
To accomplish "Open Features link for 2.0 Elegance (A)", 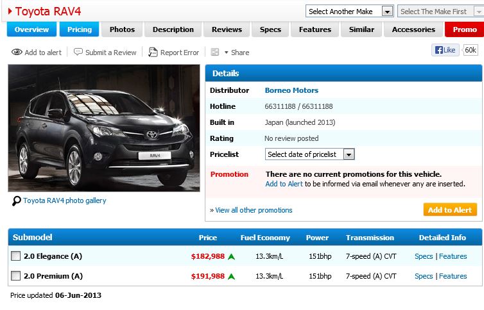I will (x=453, y=256).
